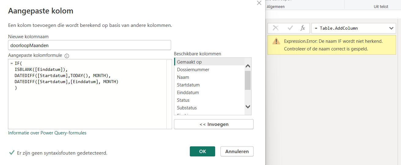Screen dimensions: 401x165
Task: Click the green syntax check icon
Action: pos(12,152)
